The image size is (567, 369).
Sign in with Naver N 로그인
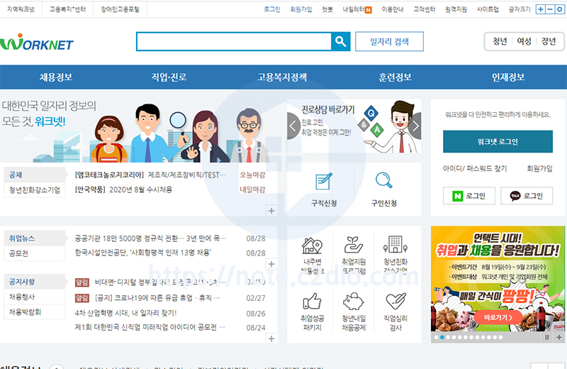(x=468, y=196)
